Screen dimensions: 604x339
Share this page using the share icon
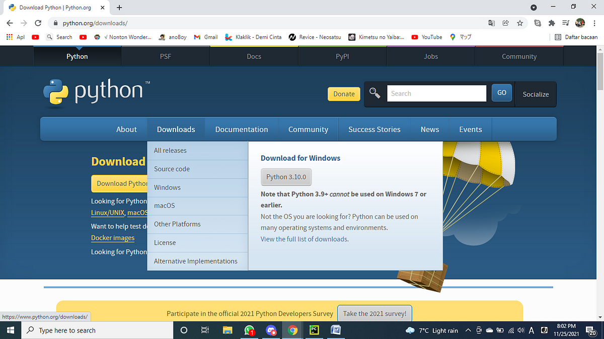[505, 23]
